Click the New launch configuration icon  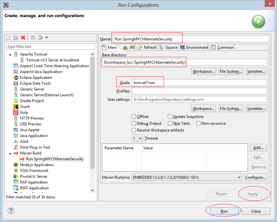(x=8, y=37)
